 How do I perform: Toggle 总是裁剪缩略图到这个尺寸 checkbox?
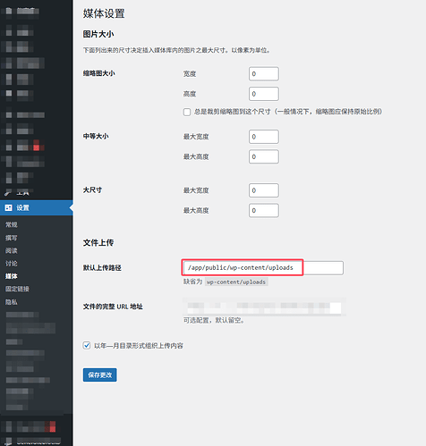click(187, 112)
